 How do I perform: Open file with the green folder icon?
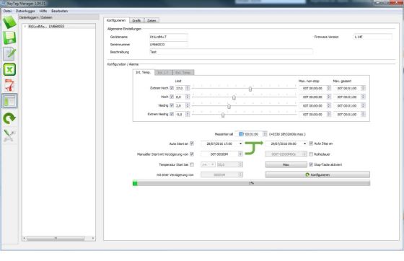click(9, 22)
